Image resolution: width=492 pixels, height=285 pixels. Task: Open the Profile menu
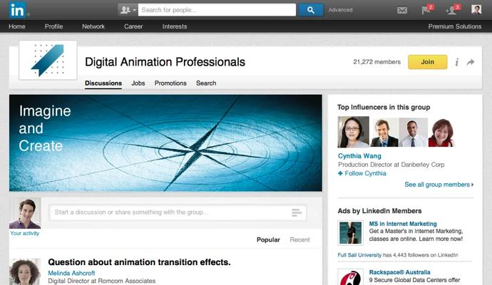tap(53, 26)
